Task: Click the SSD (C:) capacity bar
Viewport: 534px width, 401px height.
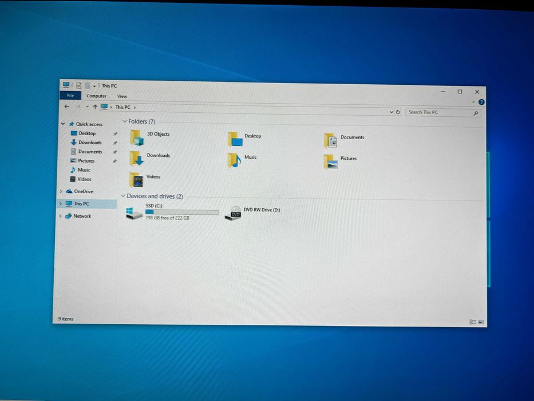Action: click(182, 212)
